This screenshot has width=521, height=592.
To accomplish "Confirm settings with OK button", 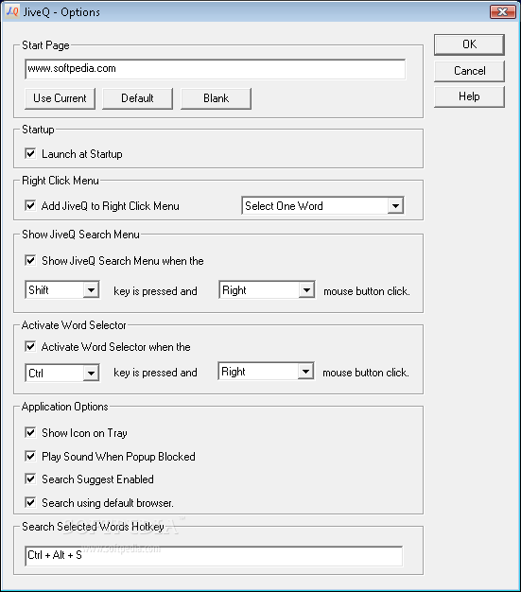I will click(x=469, y=44).
